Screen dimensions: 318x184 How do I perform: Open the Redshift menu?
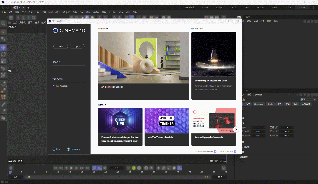pos(112,12)
